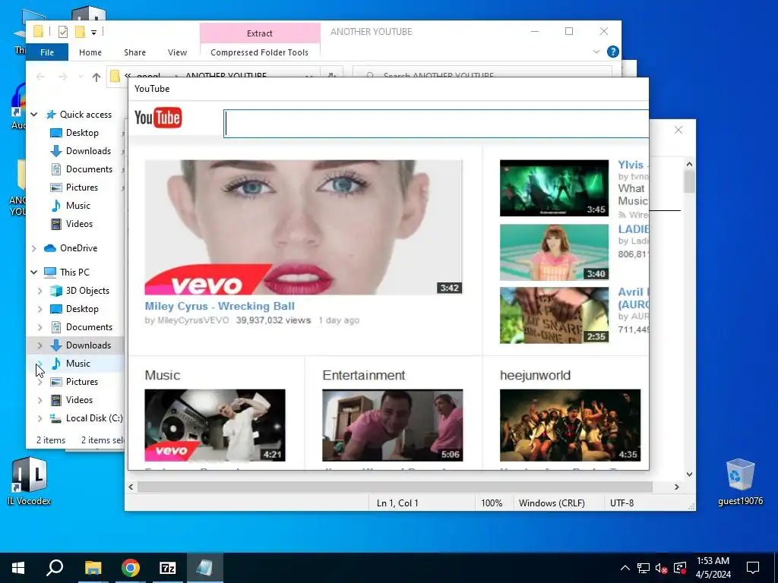Click the properties checkmark icon in Explorer title bar

(62, 32)
